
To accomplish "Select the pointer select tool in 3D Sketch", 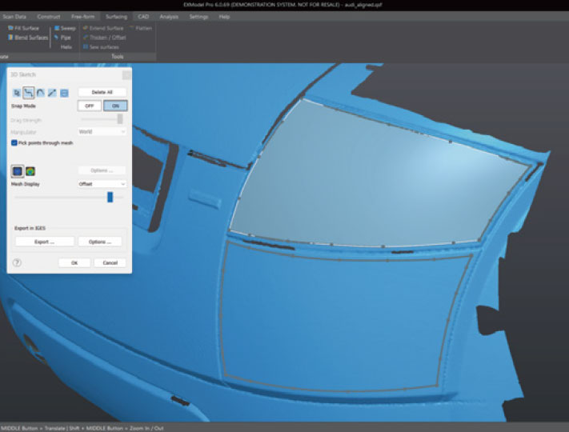I will tap(16, 93).
